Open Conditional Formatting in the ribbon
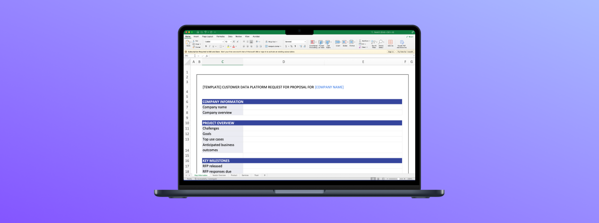 click(x=314, y=43)
